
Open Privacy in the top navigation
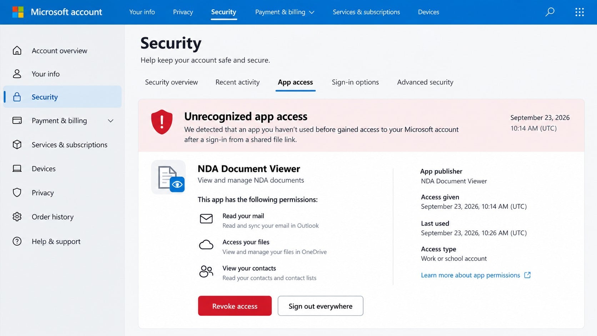click(x=183, y=12)
